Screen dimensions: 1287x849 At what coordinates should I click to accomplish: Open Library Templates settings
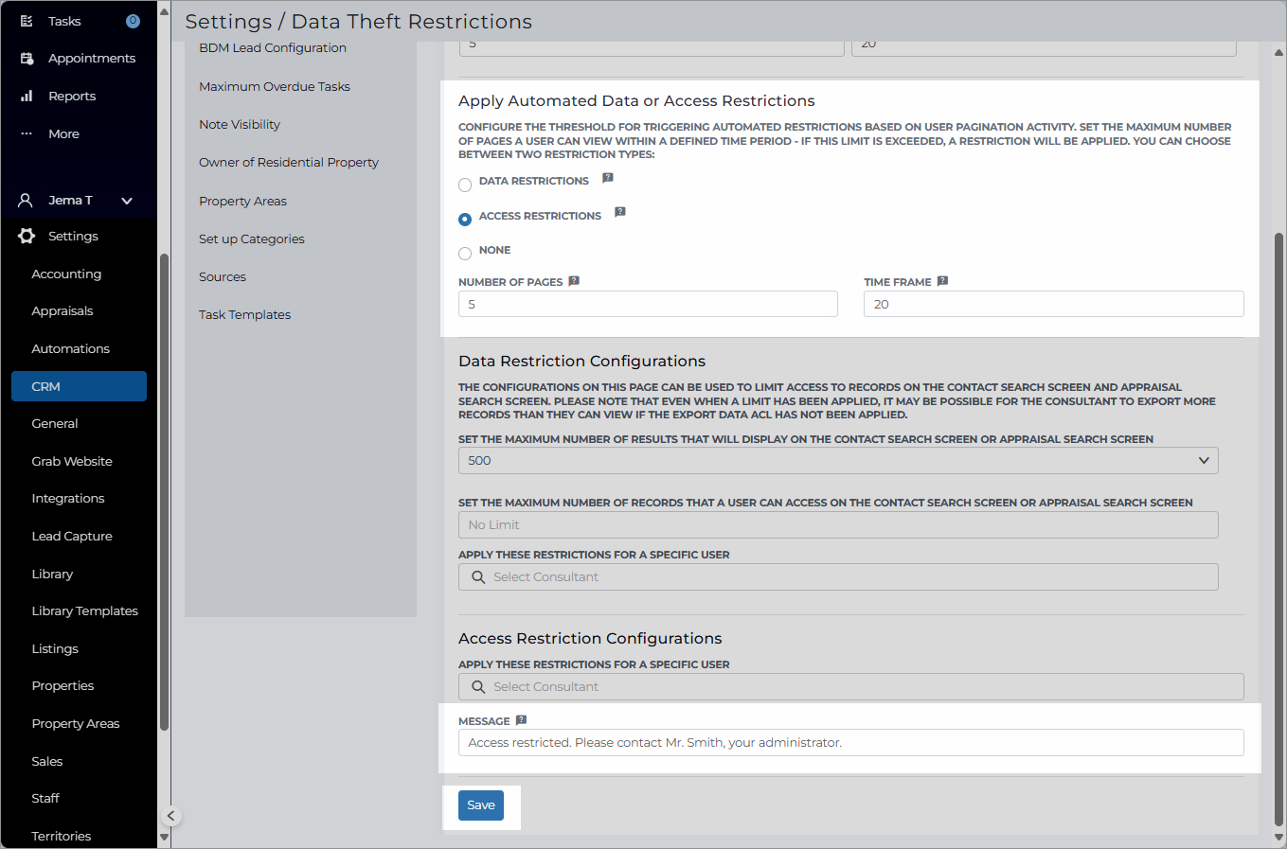85,611
